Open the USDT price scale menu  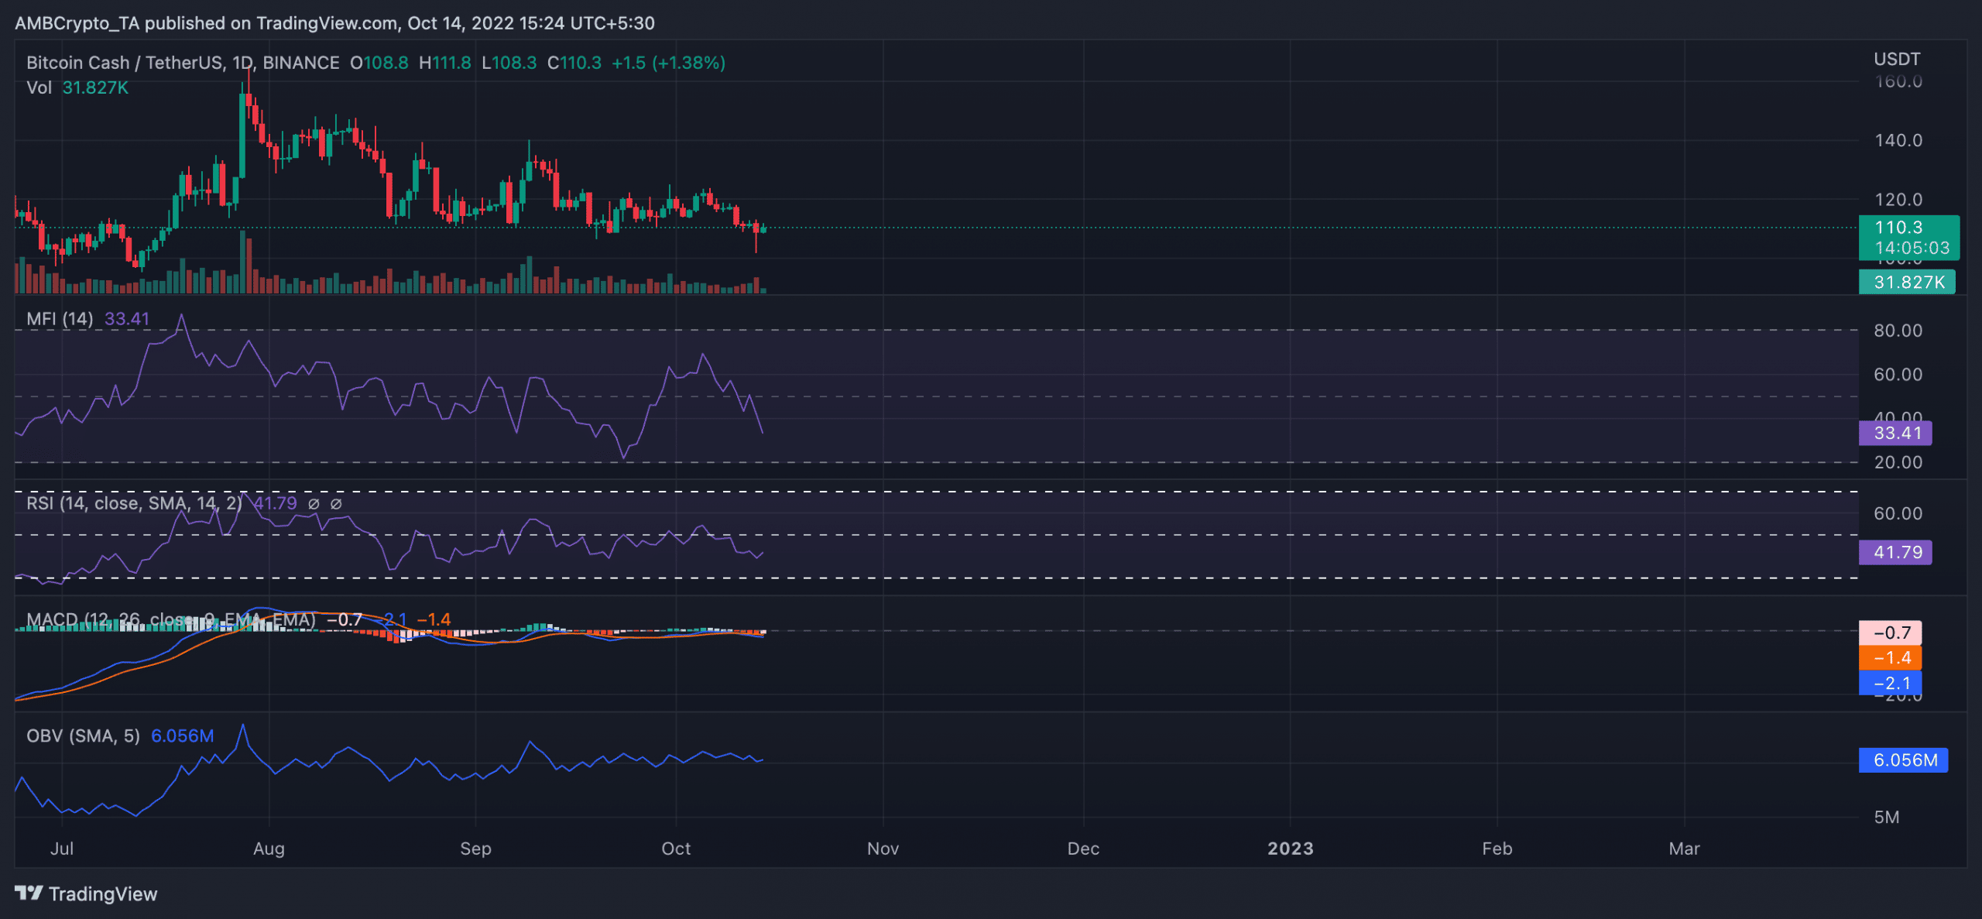coord(1896,58)
